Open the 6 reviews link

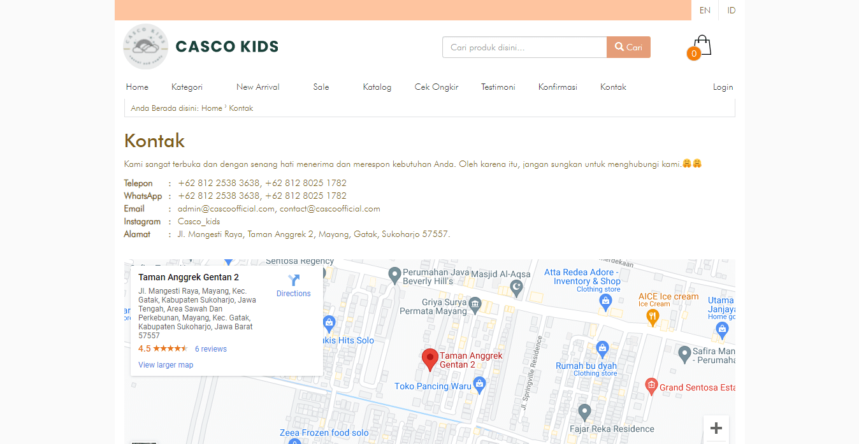click(x=211, y=349)
